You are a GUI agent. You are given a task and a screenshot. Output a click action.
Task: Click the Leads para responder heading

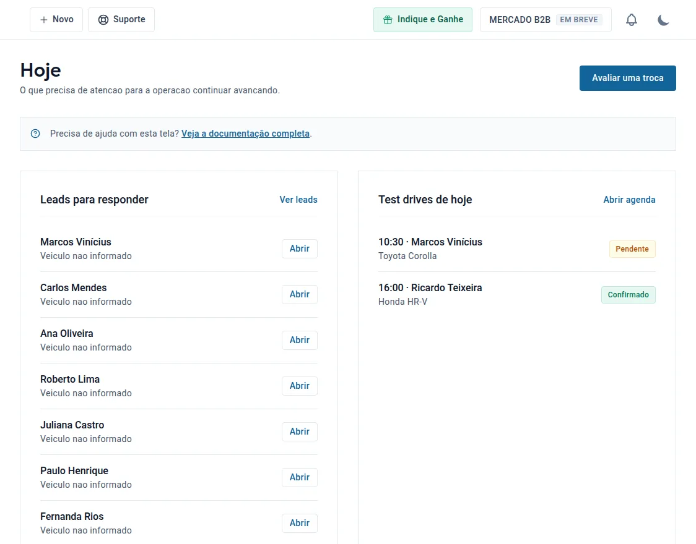[94, 200]
